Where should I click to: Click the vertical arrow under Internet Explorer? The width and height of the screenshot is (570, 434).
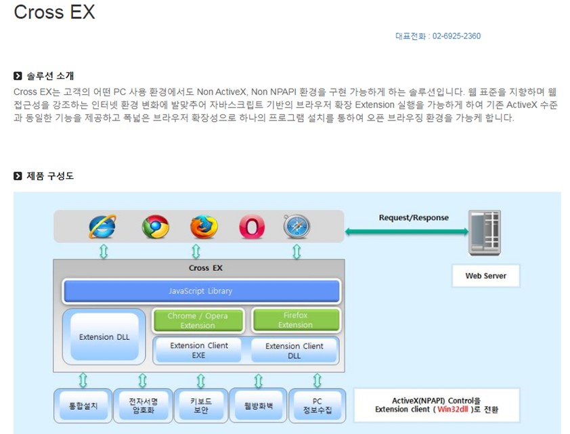104,252
